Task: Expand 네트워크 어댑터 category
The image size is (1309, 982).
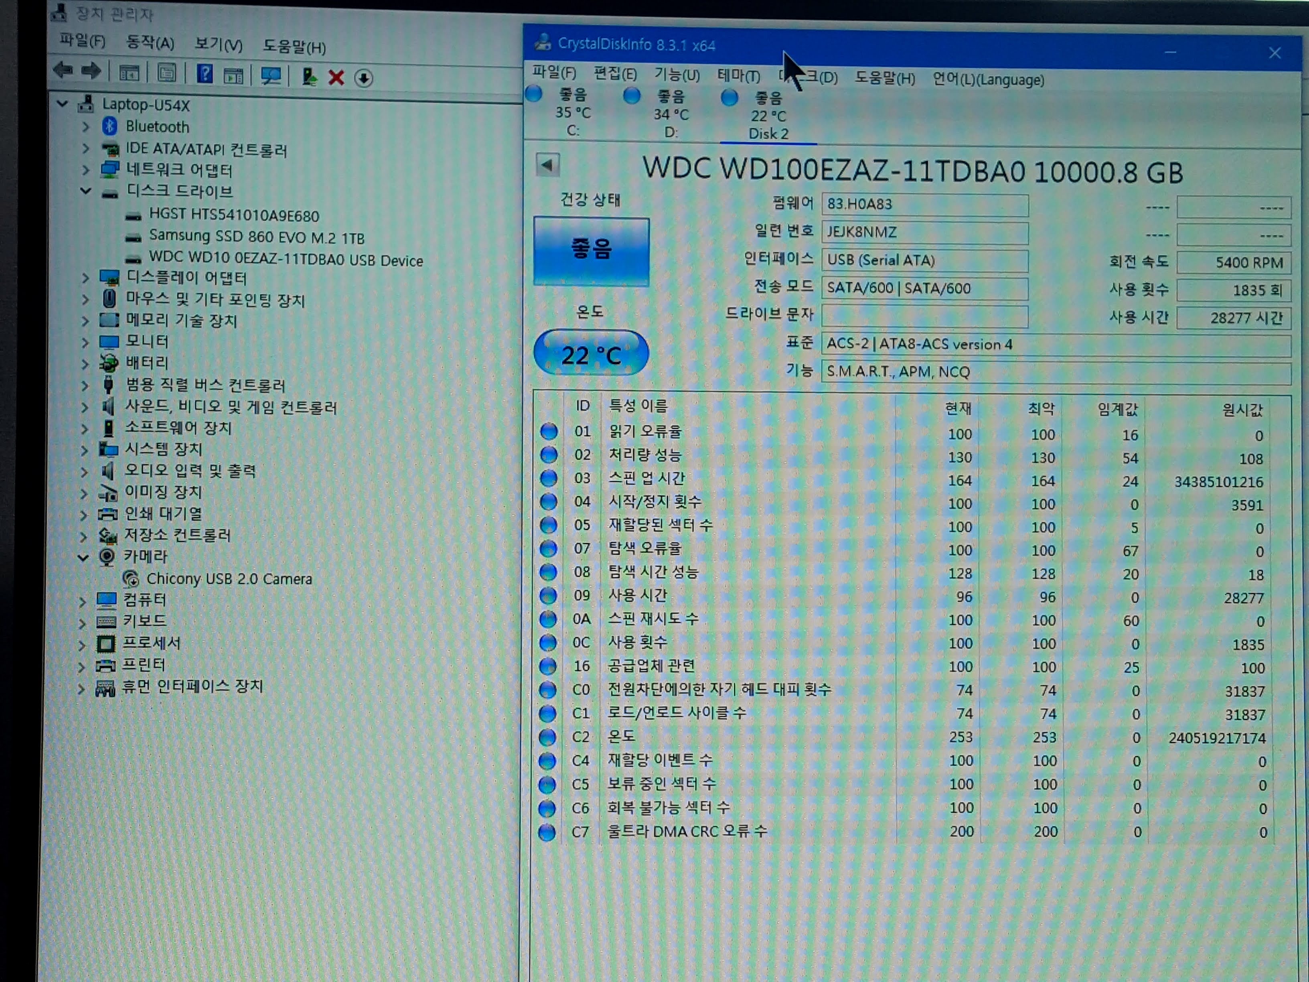Action: (86, 170)
